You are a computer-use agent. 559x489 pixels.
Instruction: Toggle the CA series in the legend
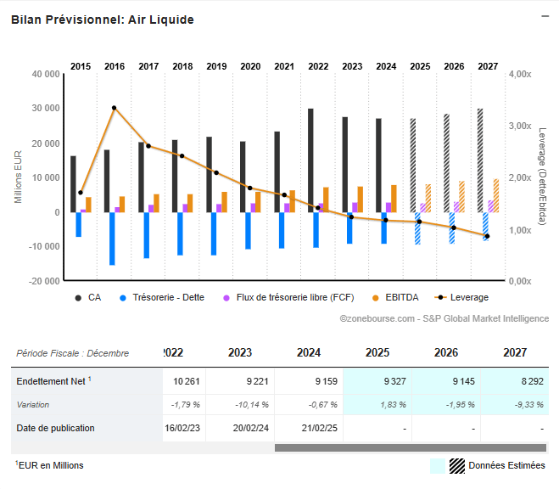tap(88, 297)
